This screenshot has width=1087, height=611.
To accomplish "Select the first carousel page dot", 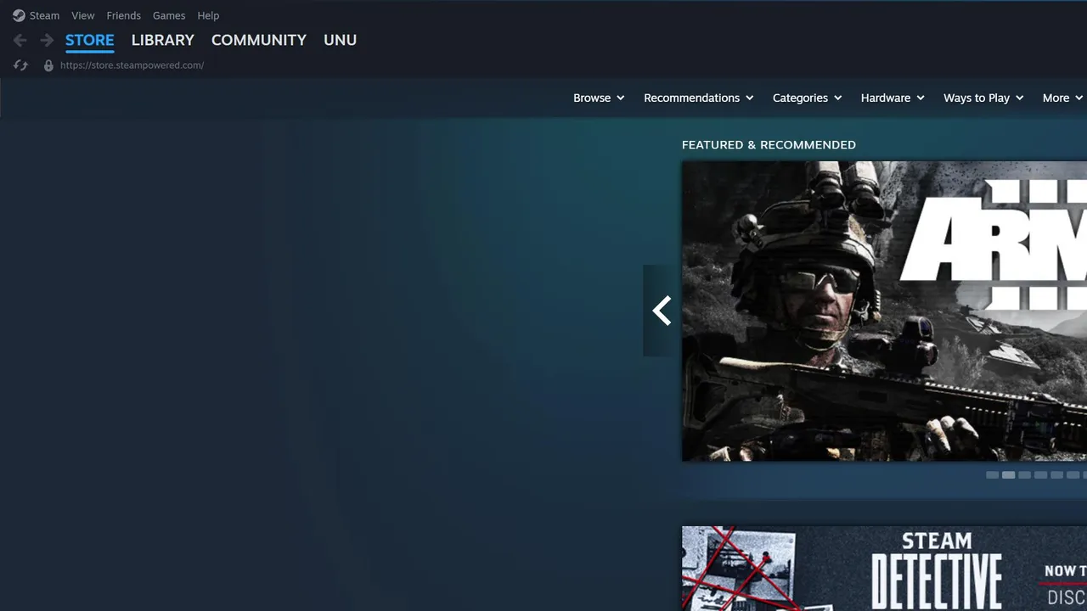I will (992, 475).
